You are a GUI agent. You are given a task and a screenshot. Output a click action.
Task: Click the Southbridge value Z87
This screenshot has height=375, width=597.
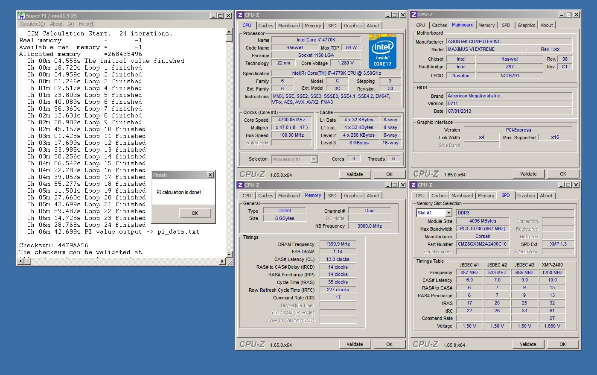coord(510,67)
